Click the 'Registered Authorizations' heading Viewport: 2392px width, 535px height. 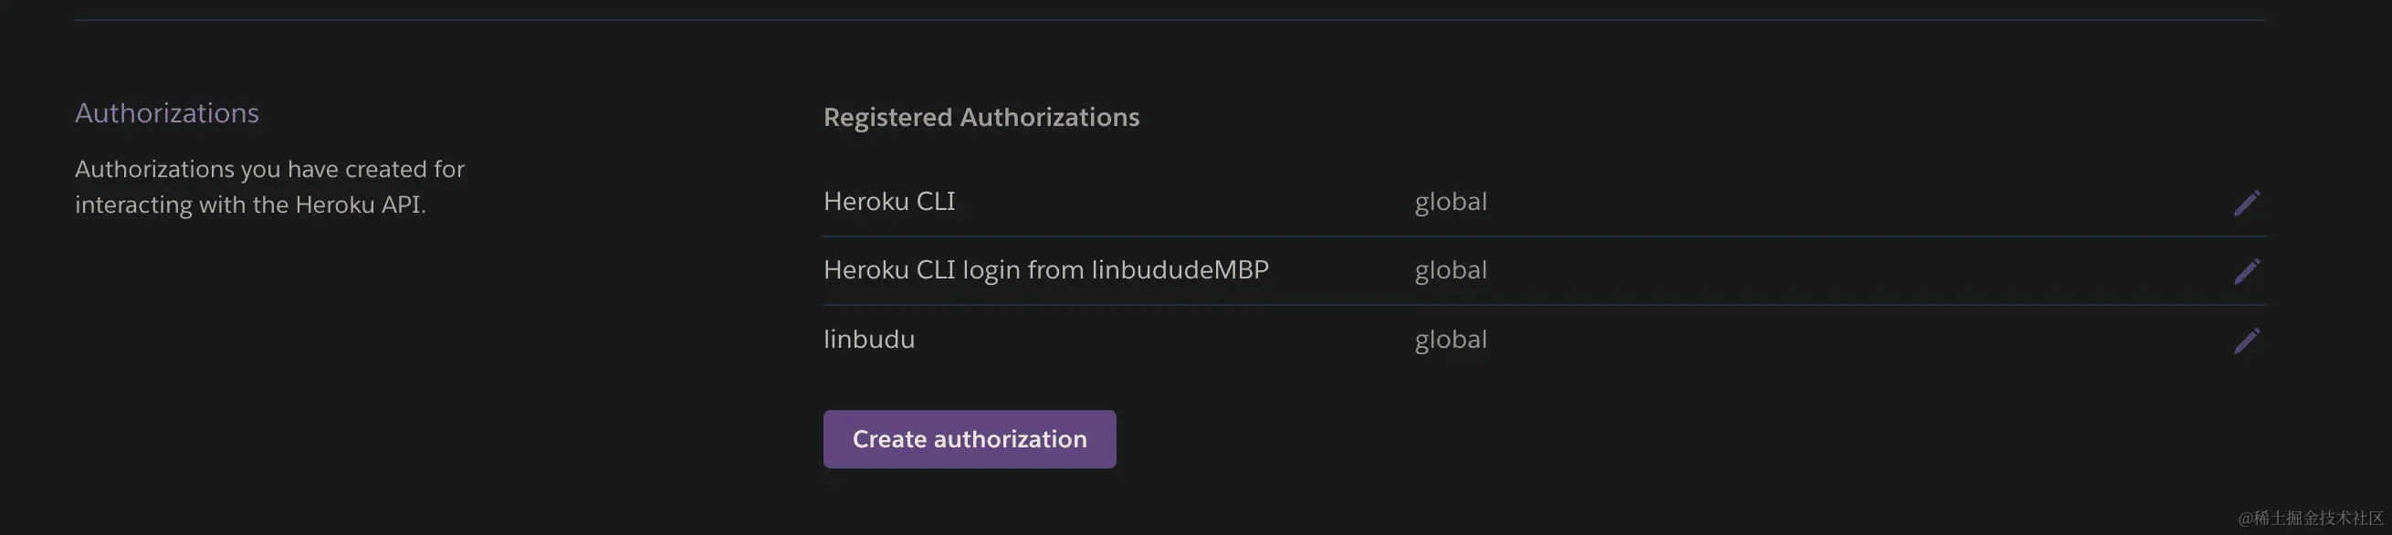point(981,117)
